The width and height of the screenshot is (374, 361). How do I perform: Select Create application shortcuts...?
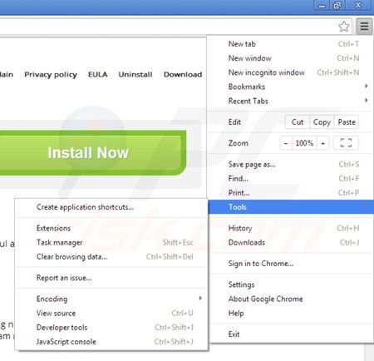111,207
